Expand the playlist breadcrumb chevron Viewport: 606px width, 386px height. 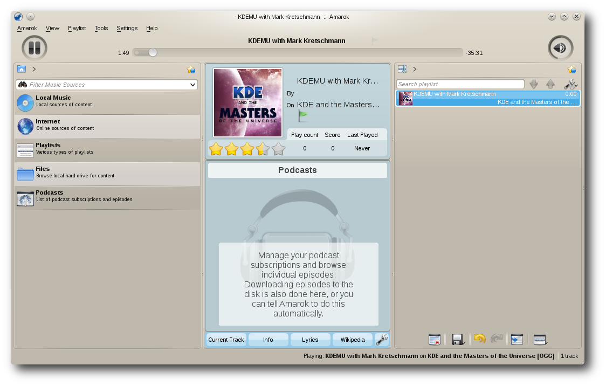pyautogui.click(x=415, y=69)
